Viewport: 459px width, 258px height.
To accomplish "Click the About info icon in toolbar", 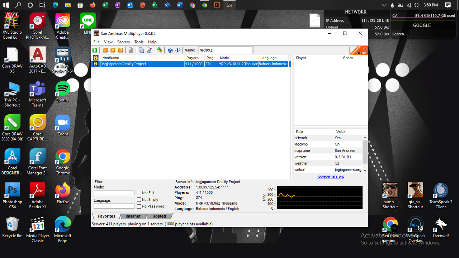I will [x=178, y=50].
